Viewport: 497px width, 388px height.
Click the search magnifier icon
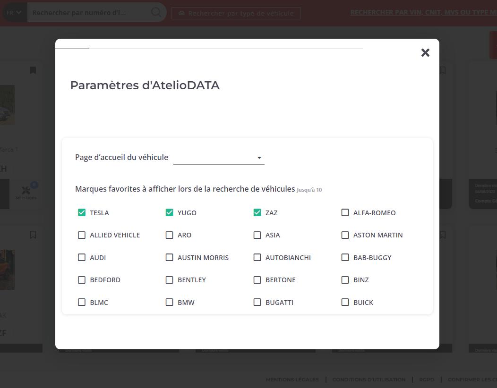coord(156,13)
